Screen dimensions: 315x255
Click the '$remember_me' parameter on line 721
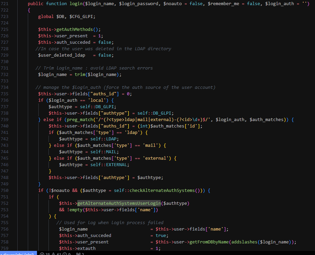coord(223,3)
